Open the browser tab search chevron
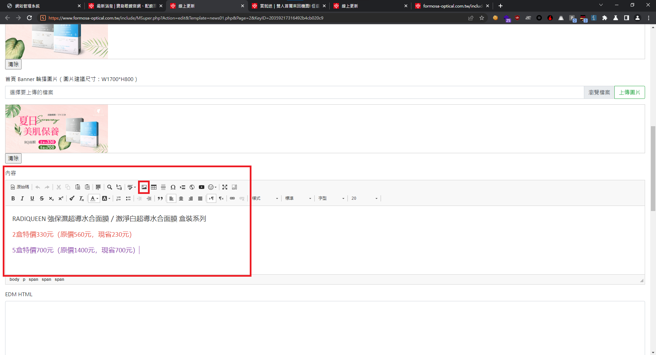The height and width of the screenshot is (355, 656). [x=601, y=5]
